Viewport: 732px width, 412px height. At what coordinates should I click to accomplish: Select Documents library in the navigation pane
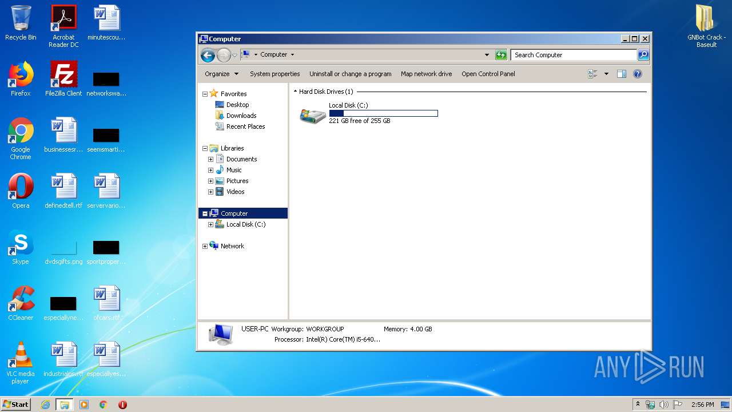[x=241, y=159]
